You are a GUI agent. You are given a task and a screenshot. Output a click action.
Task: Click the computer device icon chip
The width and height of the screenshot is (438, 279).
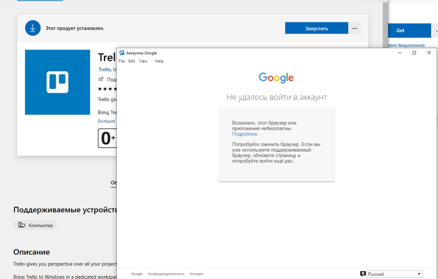click(x=35, y=225)
